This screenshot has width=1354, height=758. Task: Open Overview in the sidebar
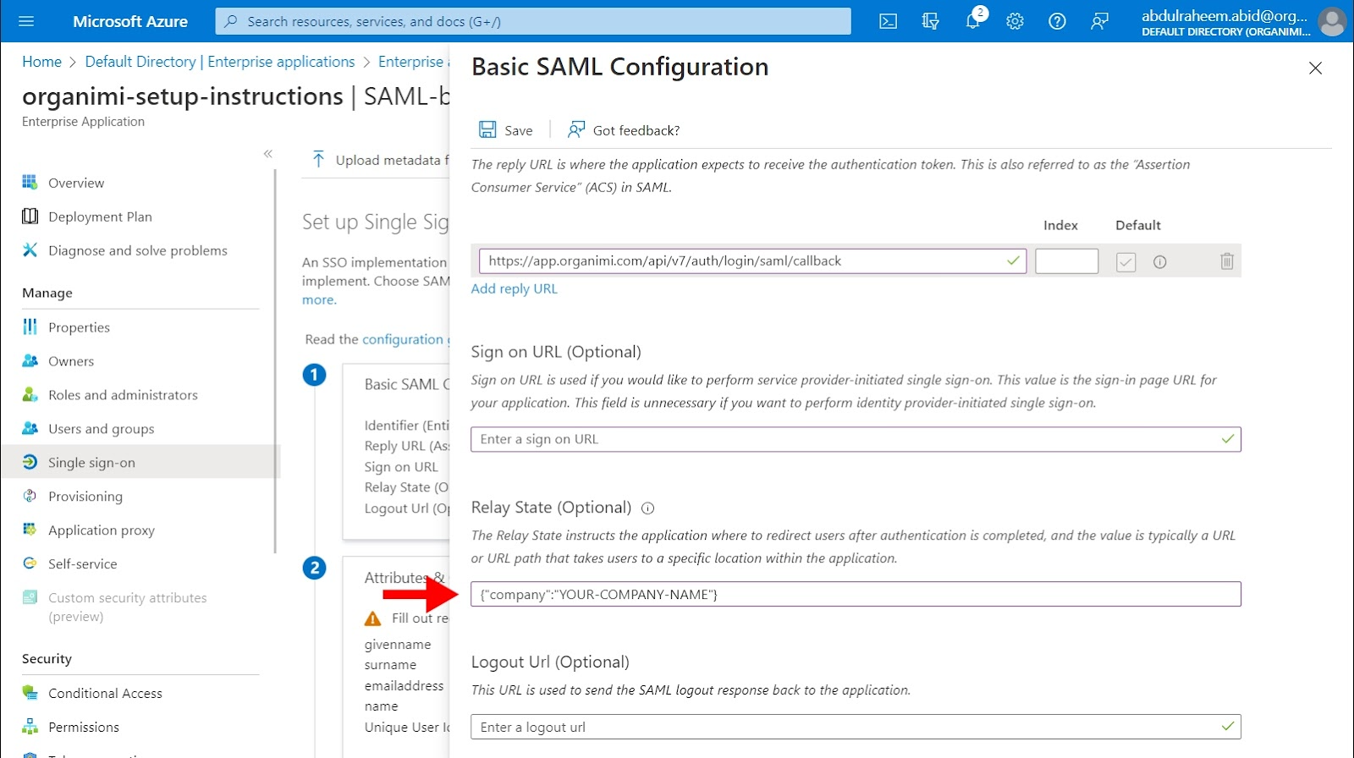76,183
